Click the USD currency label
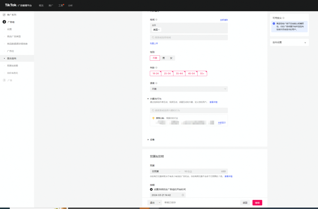Screen dimensions: 318x209 click(x=223, y=172)
